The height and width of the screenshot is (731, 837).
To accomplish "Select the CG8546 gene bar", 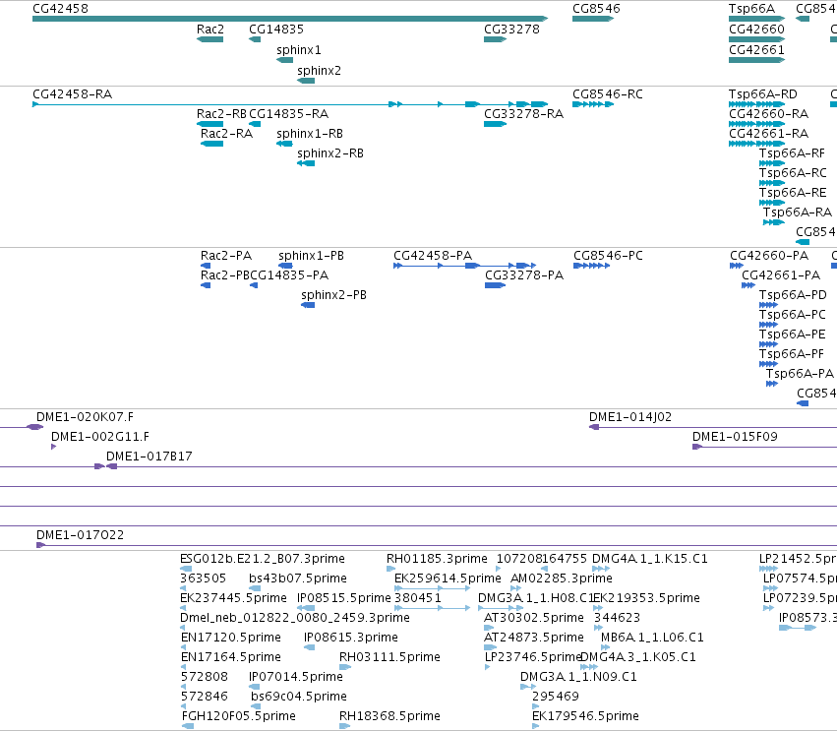I will click(x=593, y=19).
